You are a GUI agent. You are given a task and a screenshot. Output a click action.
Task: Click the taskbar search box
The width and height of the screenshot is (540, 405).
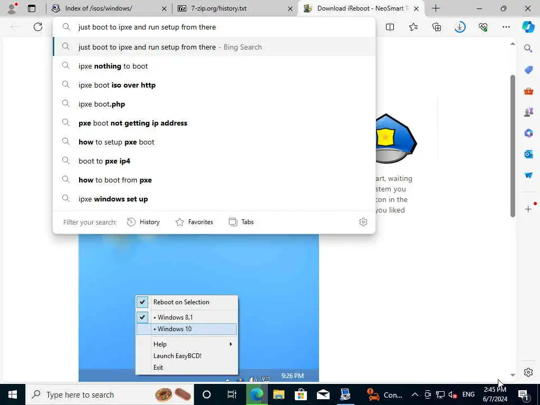click(110, 394)
